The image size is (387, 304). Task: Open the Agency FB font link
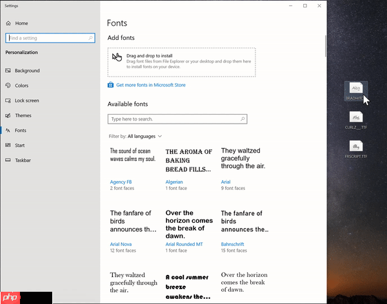(121, 182)
